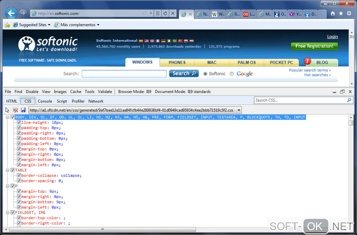The width and height of the screenshot is (357, 235).
Task: Click the Search CSS magnifier icon
Action: point(349,100)
